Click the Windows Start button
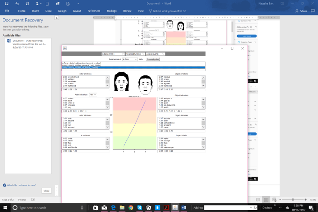318x212 pixels. (5, 207)
